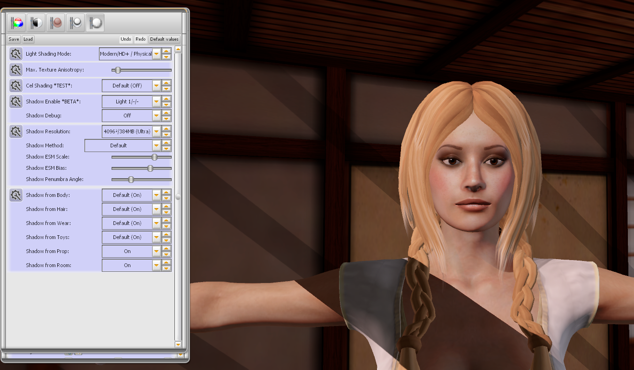Step Shadow Resolution to previous value
The image size is (634, 370).
pyautogui.click(x=166, y=129)
